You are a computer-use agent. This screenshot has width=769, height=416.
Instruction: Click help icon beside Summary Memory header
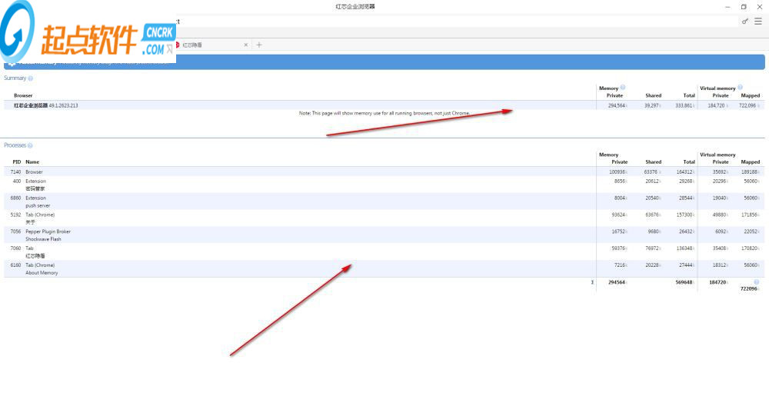pyautogui.click(x=622, y=88)
